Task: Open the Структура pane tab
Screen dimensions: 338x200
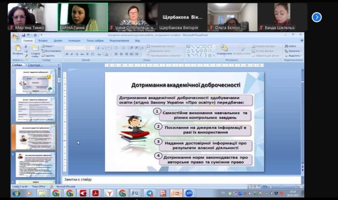Action: [x=34, y=65]
